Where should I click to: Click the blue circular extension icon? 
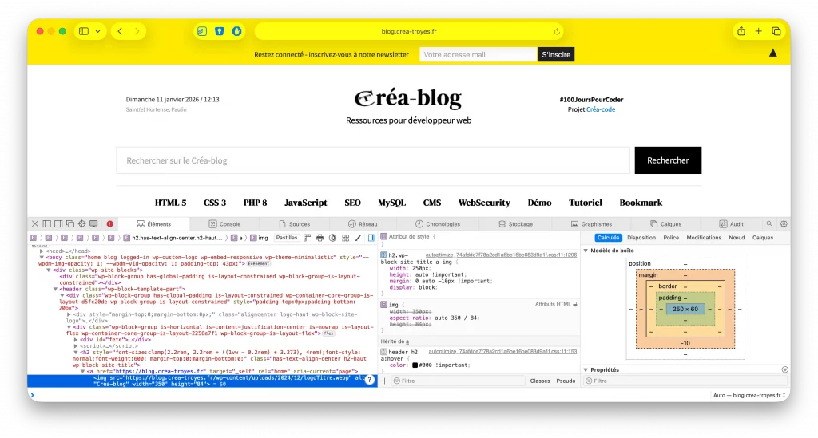(x=236, y=31)
